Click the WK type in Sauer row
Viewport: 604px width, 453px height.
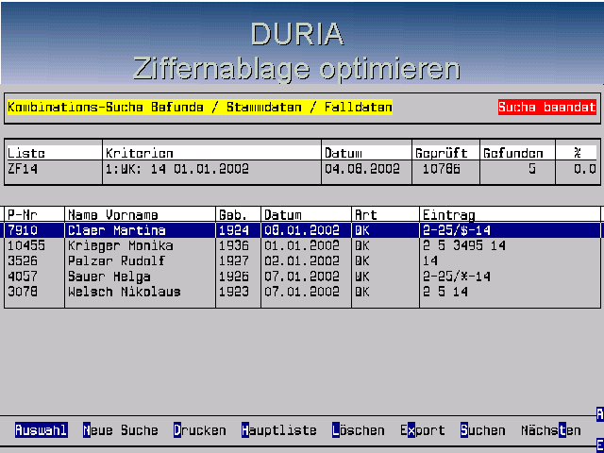tap(362, 277)
